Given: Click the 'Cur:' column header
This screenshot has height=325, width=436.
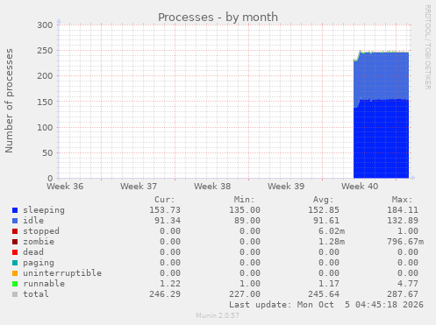Looking at the screenshot, I should pyautogui.click(x=165, y=200).
